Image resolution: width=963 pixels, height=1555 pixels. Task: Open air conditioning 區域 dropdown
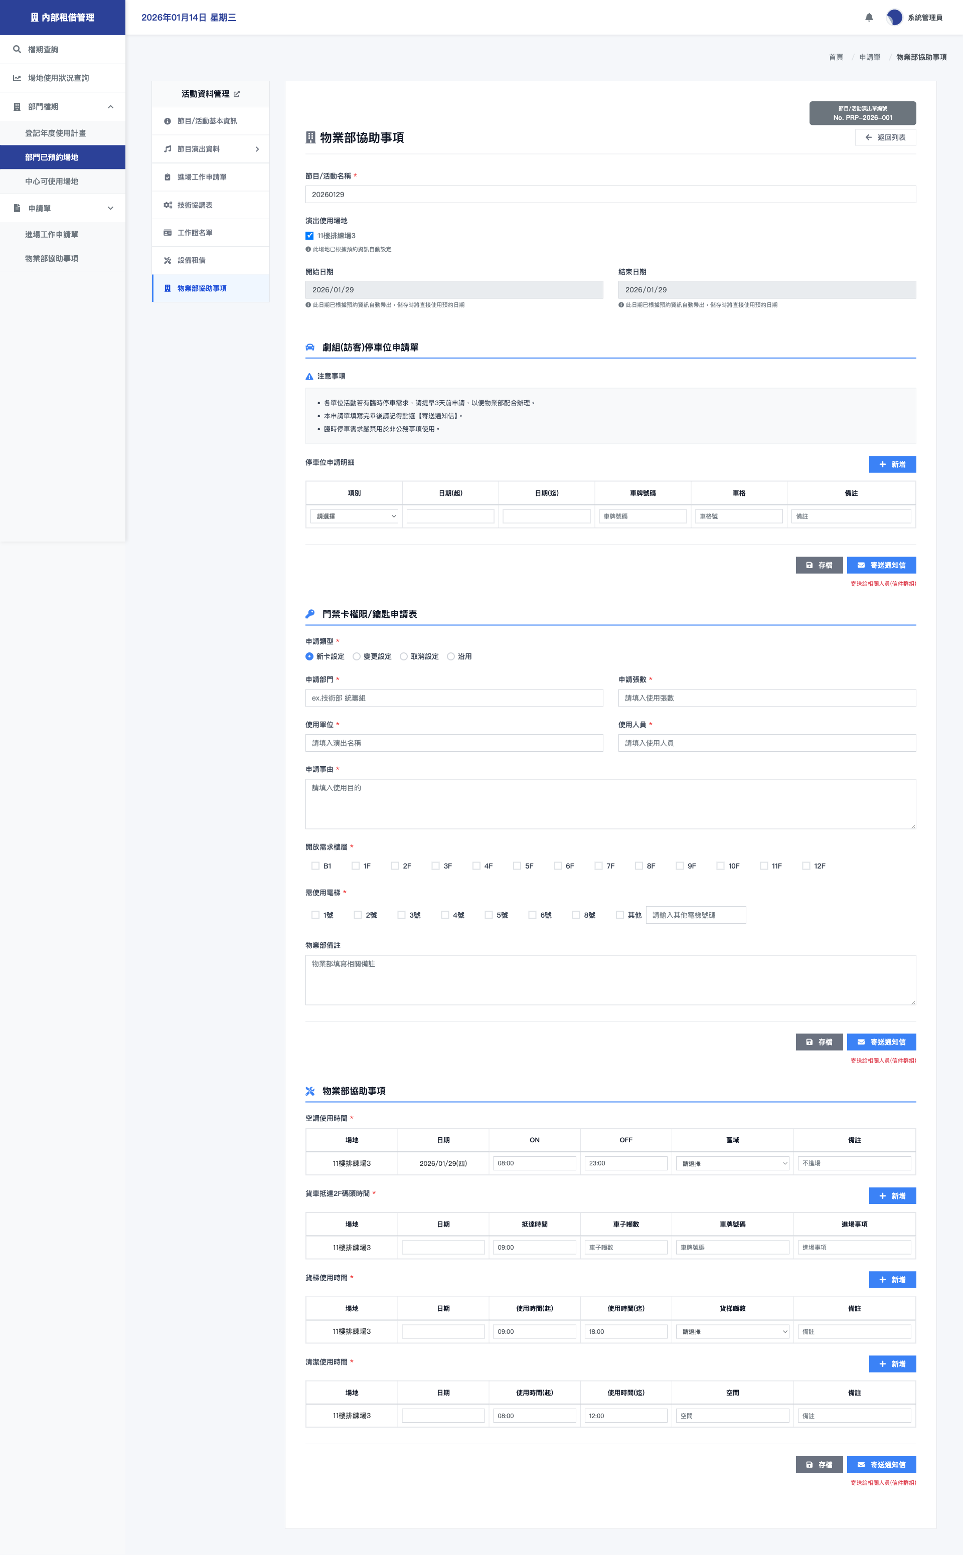point(732,1163)
